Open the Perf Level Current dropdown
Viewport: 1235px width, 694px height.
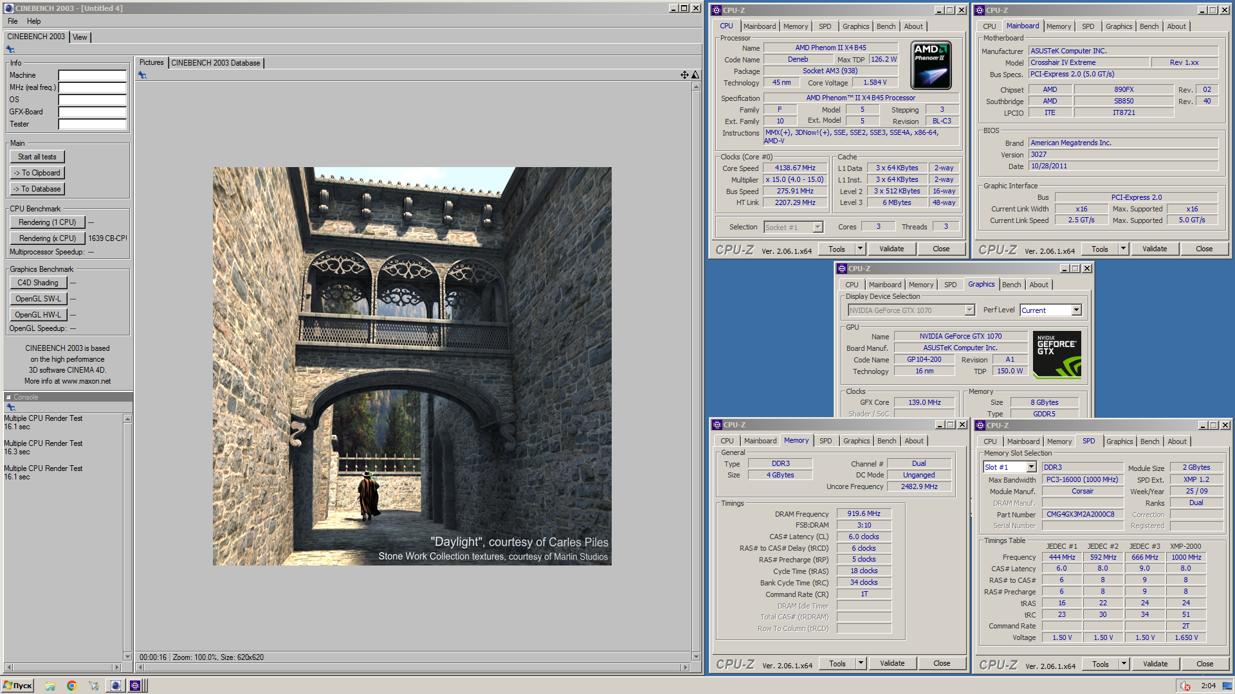(1051, 310)
